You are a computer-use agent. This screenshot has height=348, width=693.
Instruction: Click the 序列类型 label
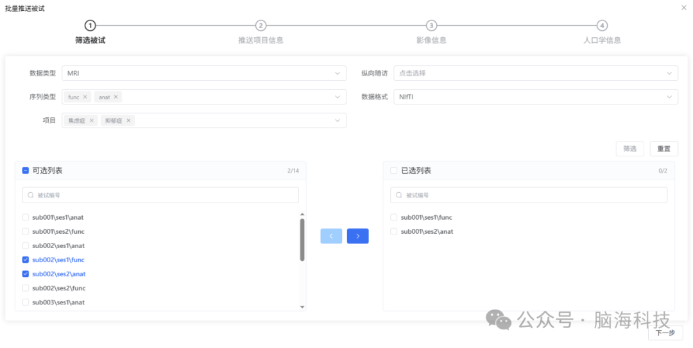click(43, 97)
